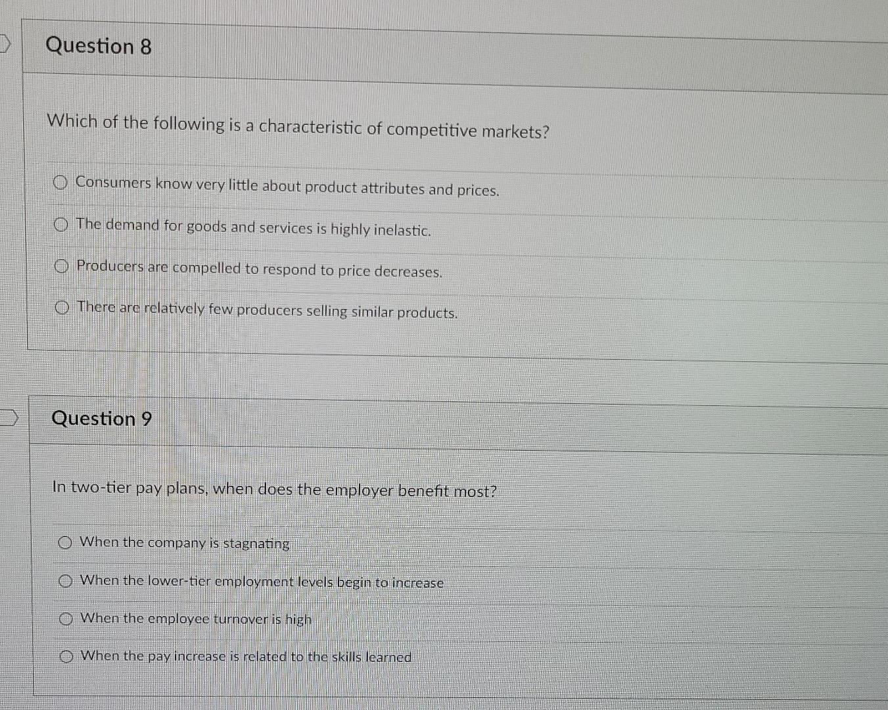Image resolution: width=888 pixels, height=710 pixels.
Task: Click the radio button for the stagnating company option
Action: point(65,542)
